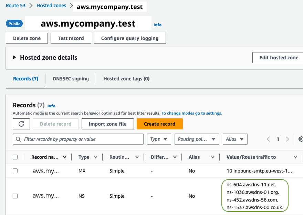The height and width of the screenshot is (215, 303).
Task: Click the orange Create record button
Action: pyautogui.click(x=159, y=124)
